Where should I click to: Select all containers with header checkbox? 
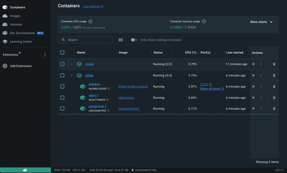tap(62, 52)
